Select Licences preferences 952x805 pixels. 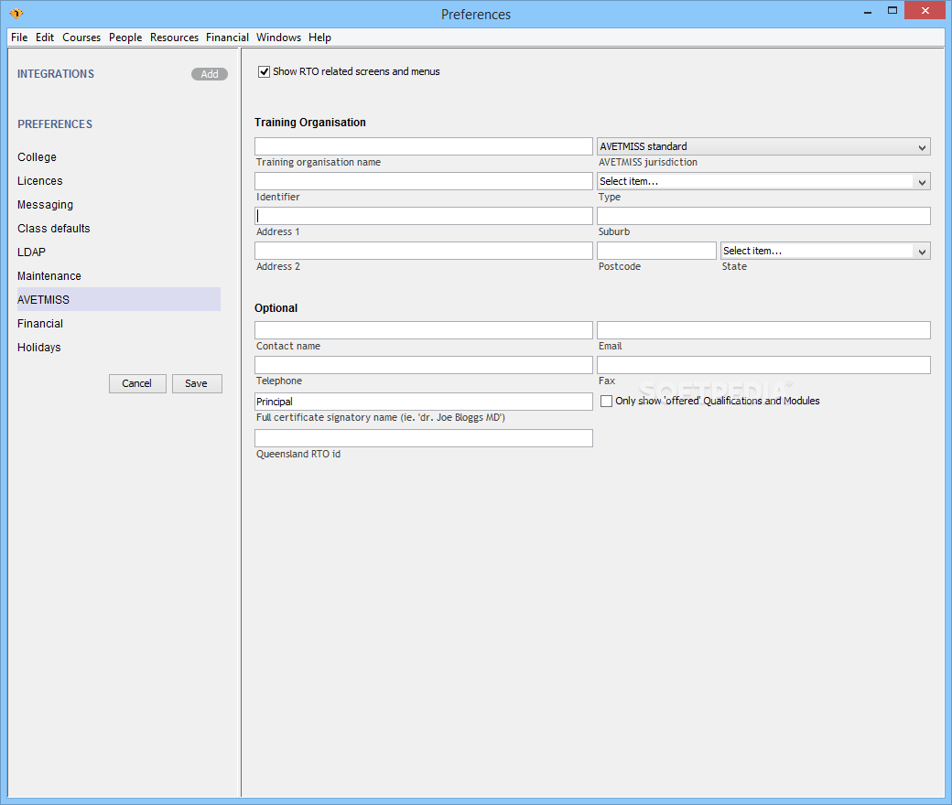click(118, 181)
